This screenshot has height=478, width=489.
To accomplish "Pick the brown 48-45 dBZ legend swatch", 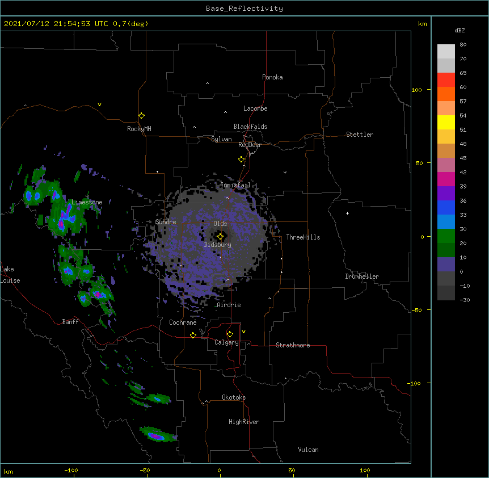I will tap(446, 151).
